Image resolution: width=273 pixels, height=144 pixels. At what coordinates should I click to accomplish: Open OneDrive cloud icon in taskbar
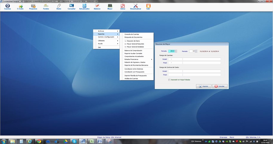48,141
